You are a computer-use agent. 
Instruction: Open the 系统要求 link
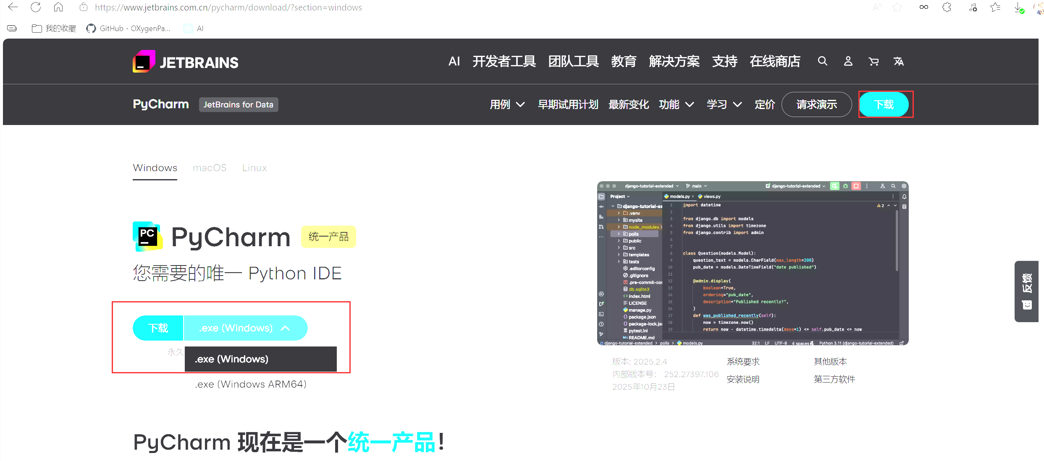[743, 362]
